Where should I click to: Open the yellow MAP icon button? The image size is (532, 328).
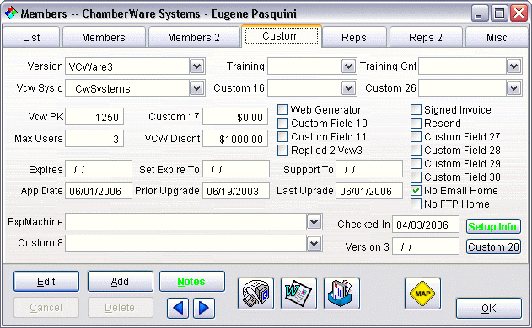(x=422, y=294)
